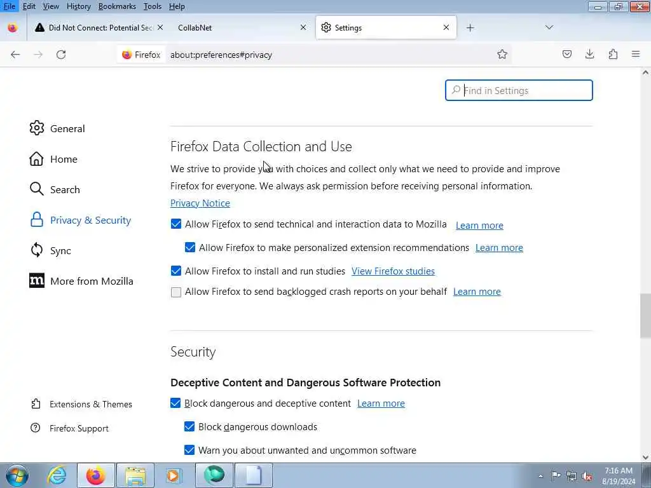Uncheck Block dangerous downloads
The height and width of the screenshot is (488, 651).
coord(189,426)
